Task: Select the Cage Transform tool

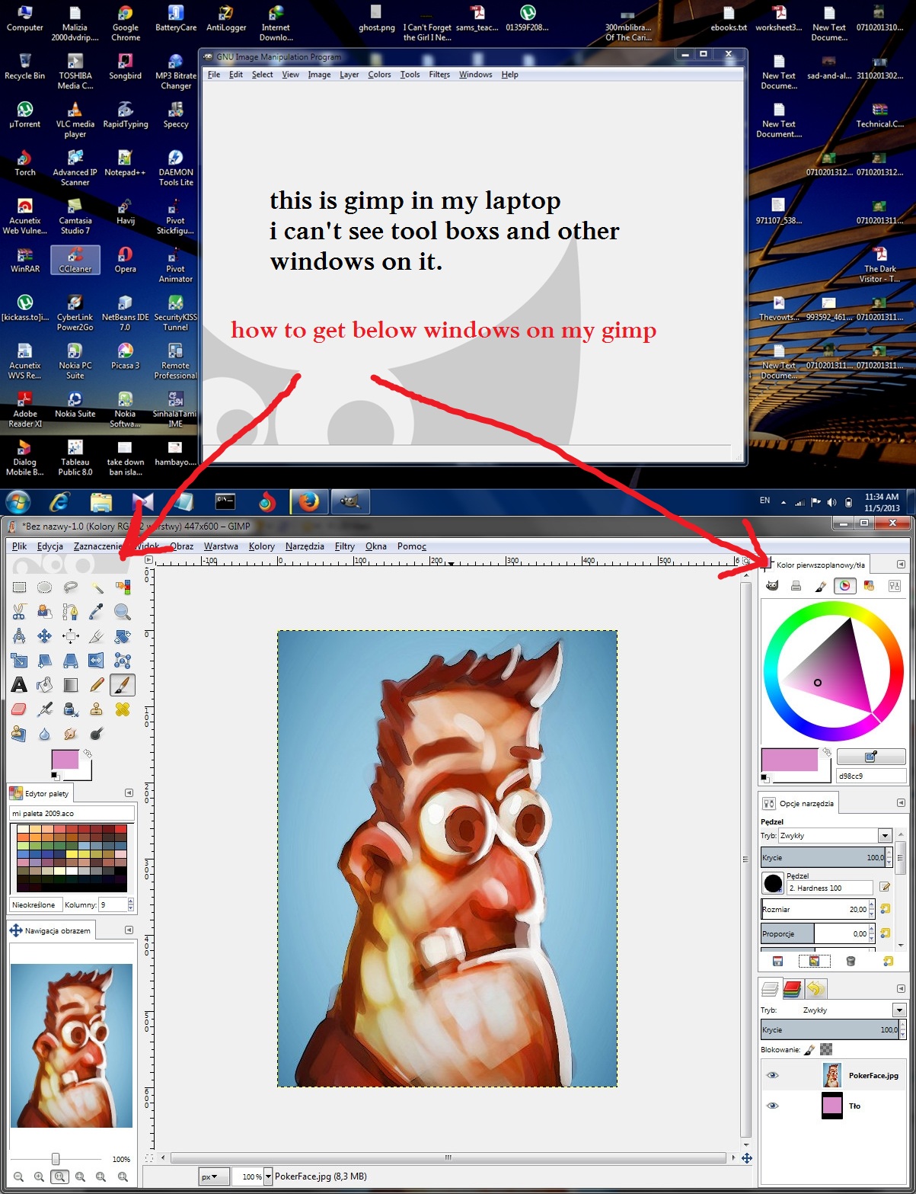Action: (123, 660)
